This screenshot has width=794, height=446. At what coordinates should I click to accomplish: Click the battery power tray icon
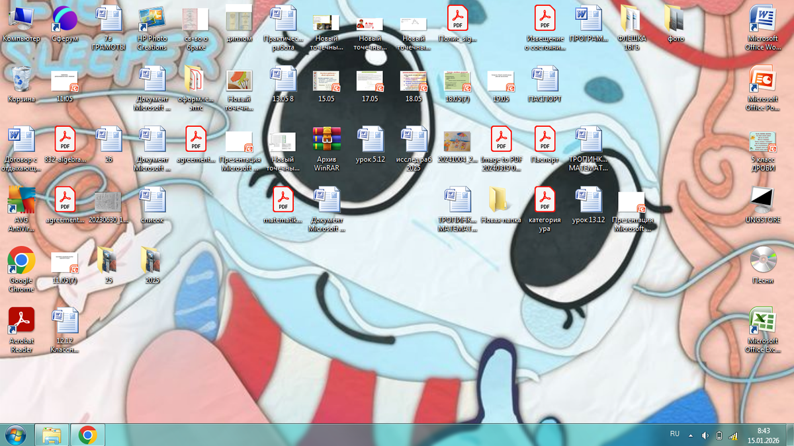tap(719, 435)
